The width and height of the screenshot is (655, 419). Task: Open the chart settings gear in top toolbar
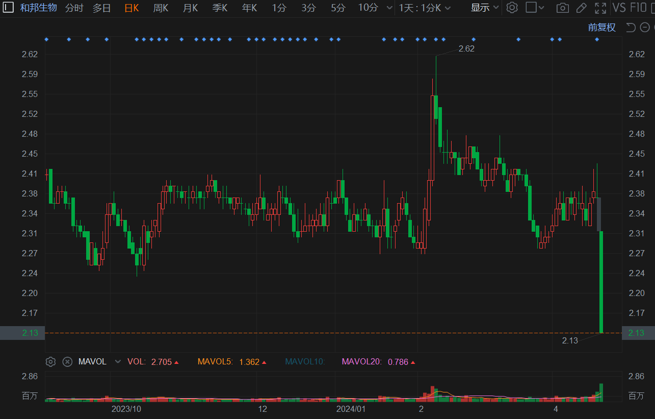pyautogui.click(x=512, y=8)
